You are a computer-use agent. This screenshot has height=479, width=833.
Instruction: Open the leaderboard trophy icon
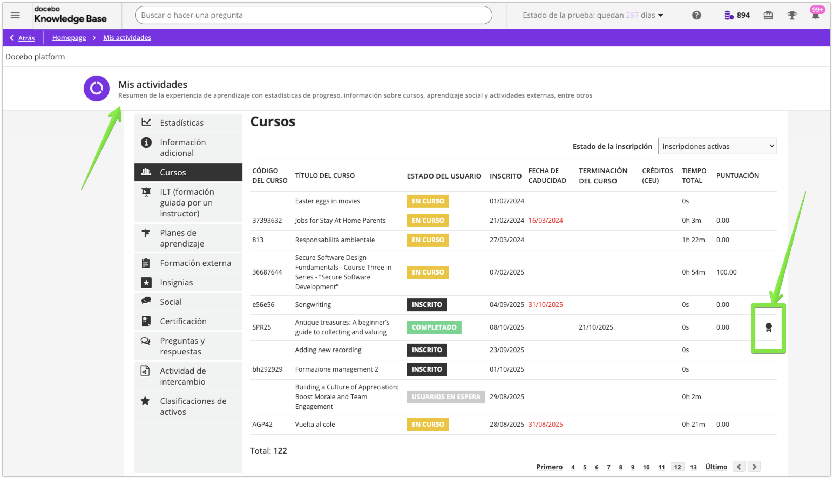click(792, 15)
